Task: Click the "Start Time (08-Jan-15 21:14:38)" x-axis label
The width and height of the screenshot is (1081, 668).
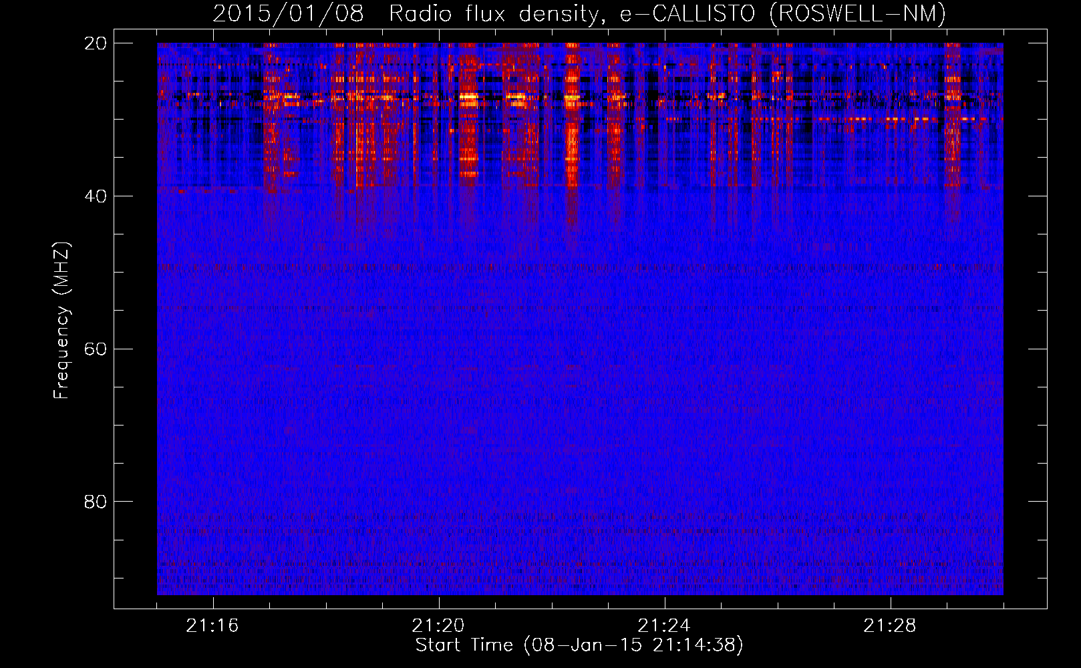Action: coord(579,645)
